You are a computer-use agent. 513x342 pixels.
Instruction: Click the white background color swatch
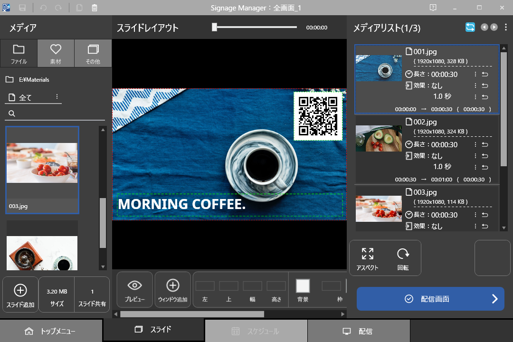tap(303, 286)
